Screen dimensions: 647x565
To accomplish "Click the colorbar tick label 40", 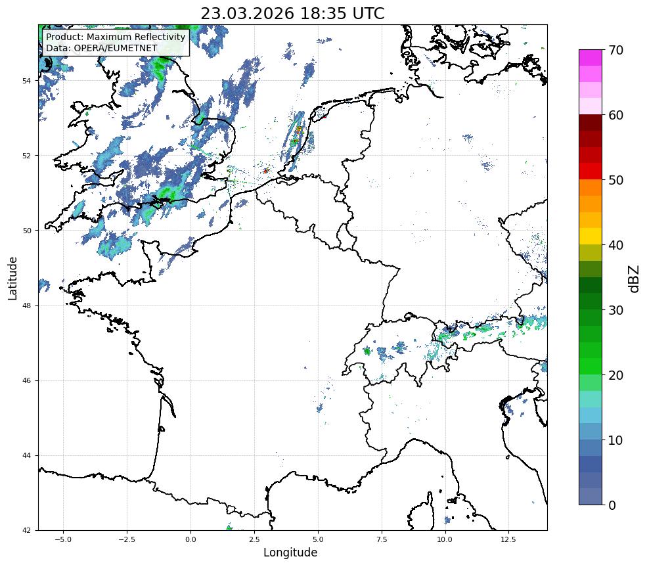I will point(615,245).
